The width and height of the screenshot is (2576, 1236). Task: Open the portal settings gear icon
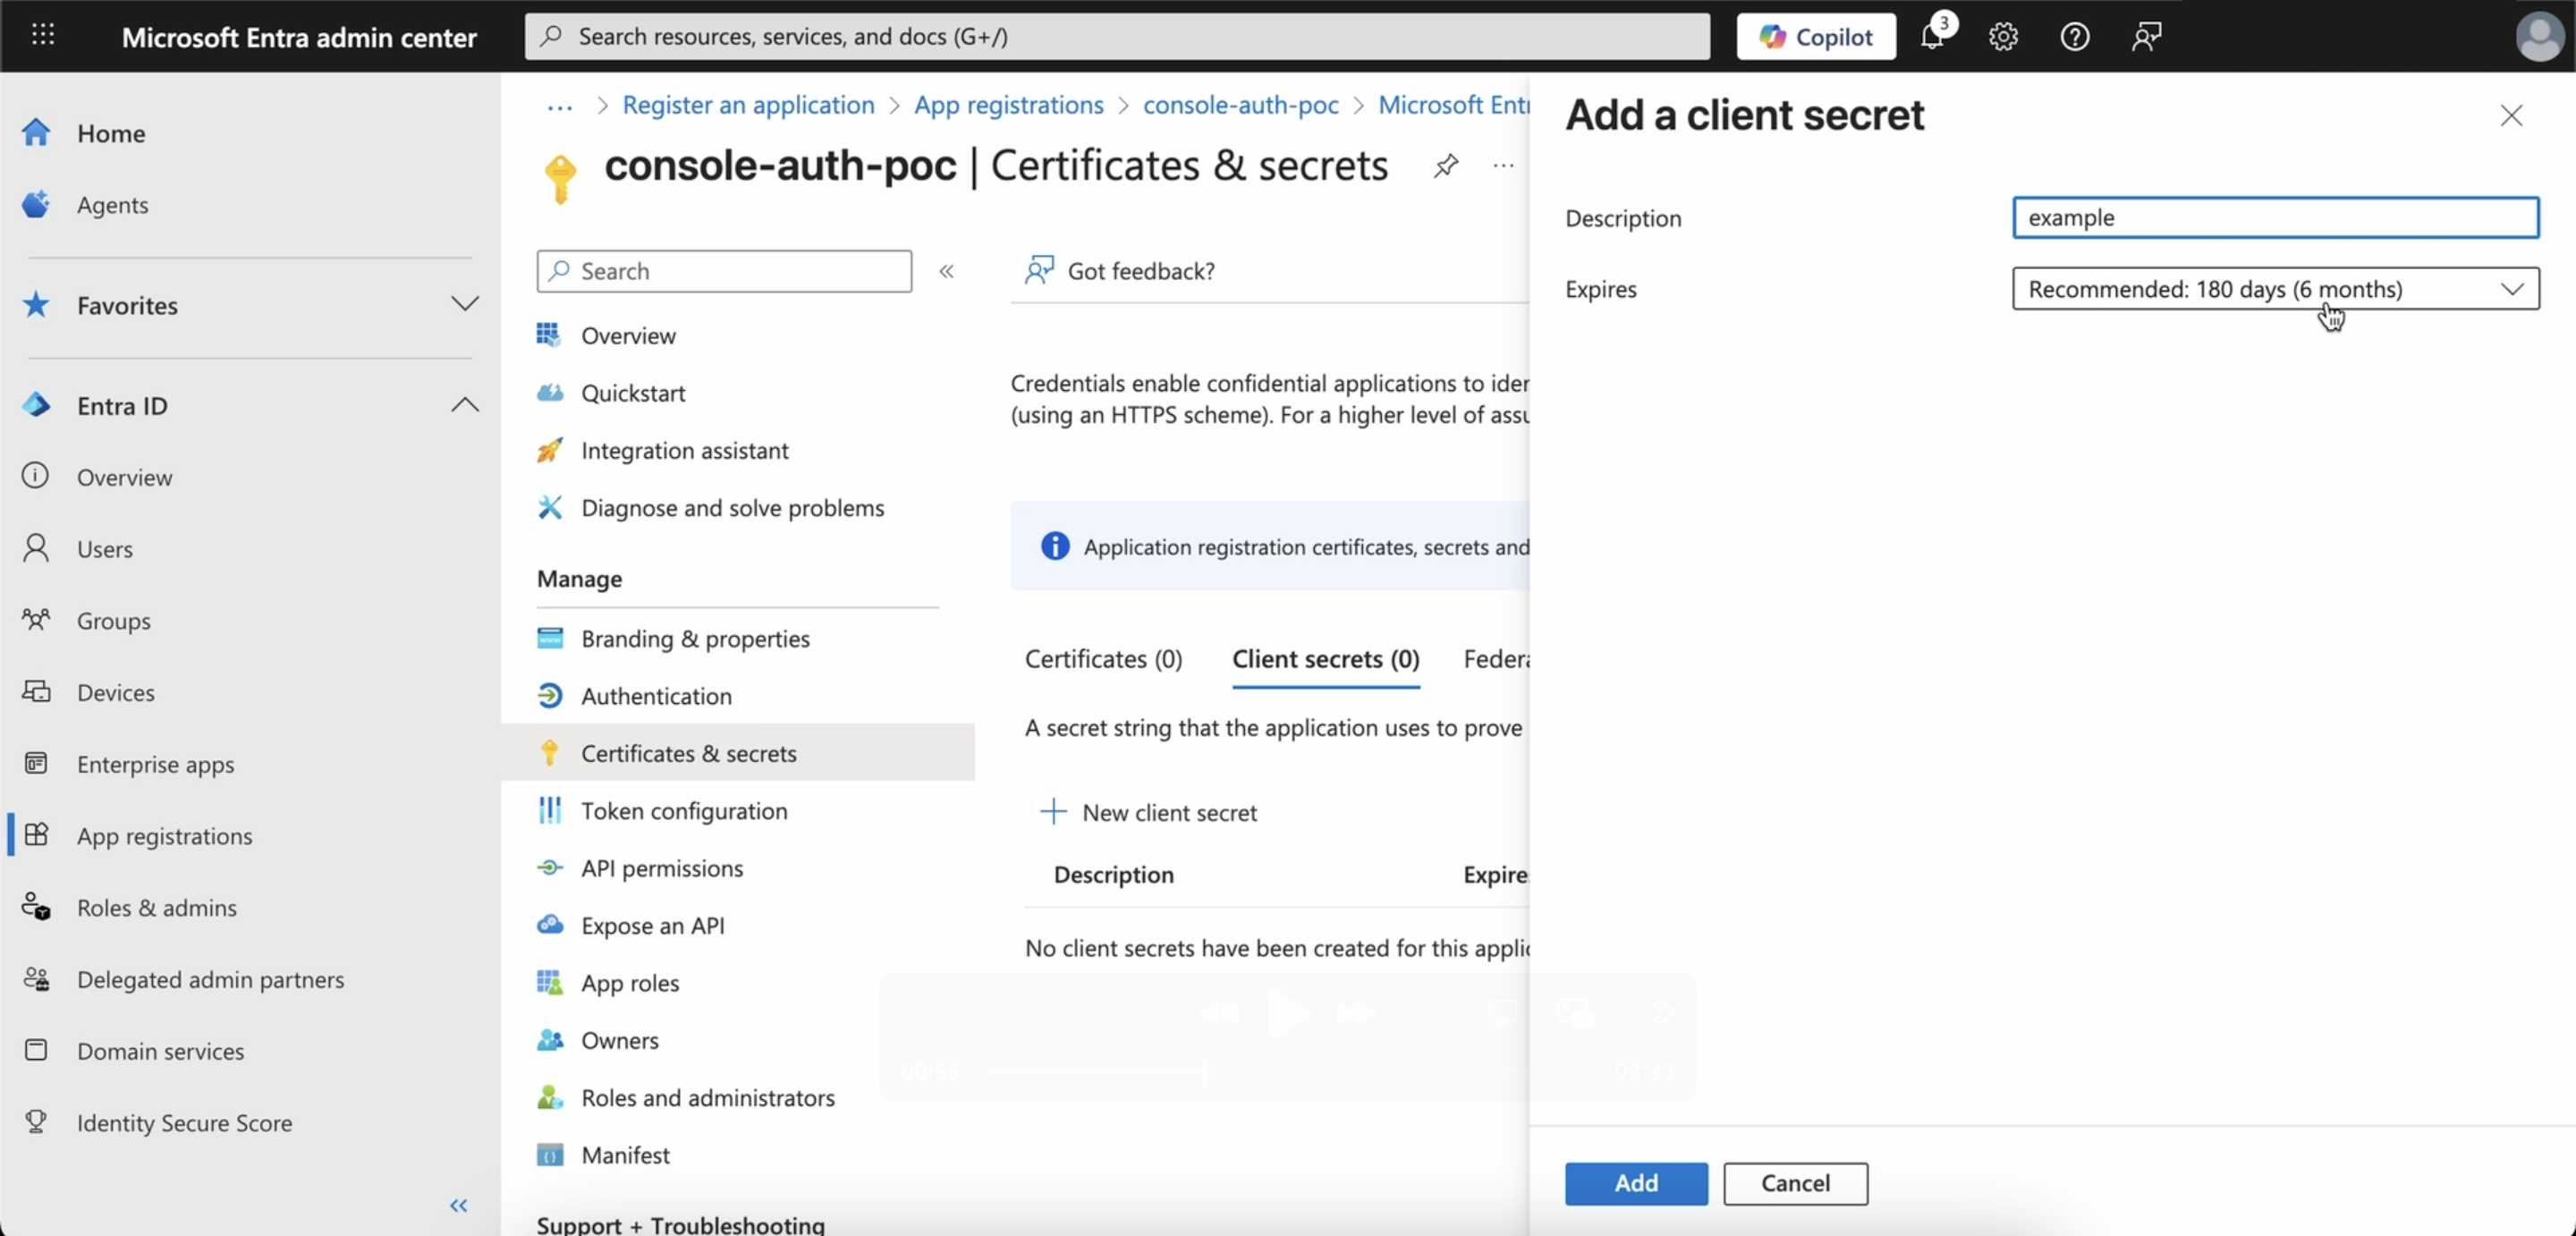coord(2003,37)
